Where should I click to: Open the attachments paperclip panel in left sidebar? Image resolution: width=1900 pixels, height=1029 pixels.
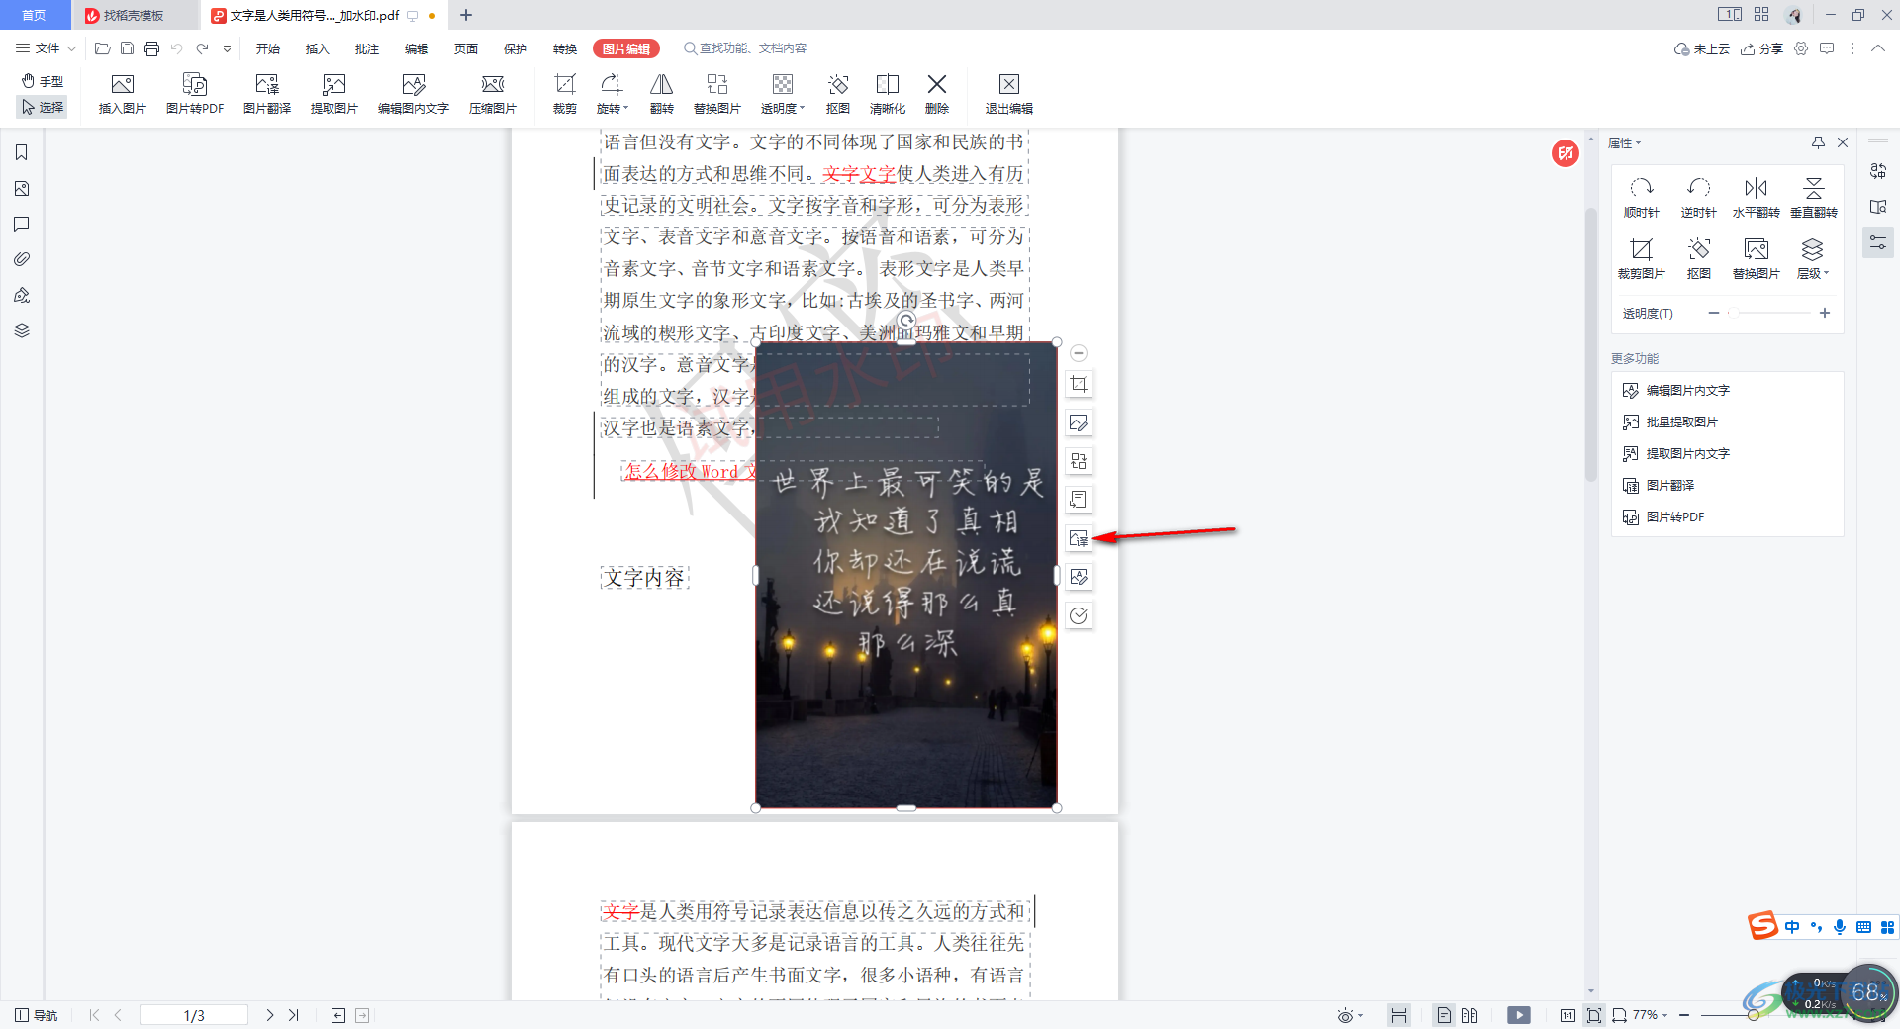tap(22, 259)
